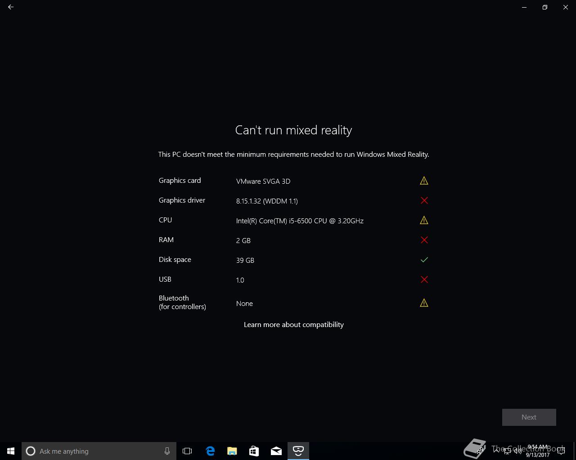Open the Windows Start menu
Viewport: 576px width, 460px height.
click(11, 451)
